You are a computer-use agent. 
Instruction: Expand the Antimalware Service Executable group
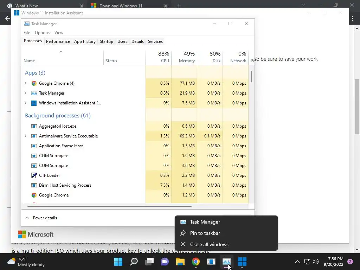tap(25, 136)
